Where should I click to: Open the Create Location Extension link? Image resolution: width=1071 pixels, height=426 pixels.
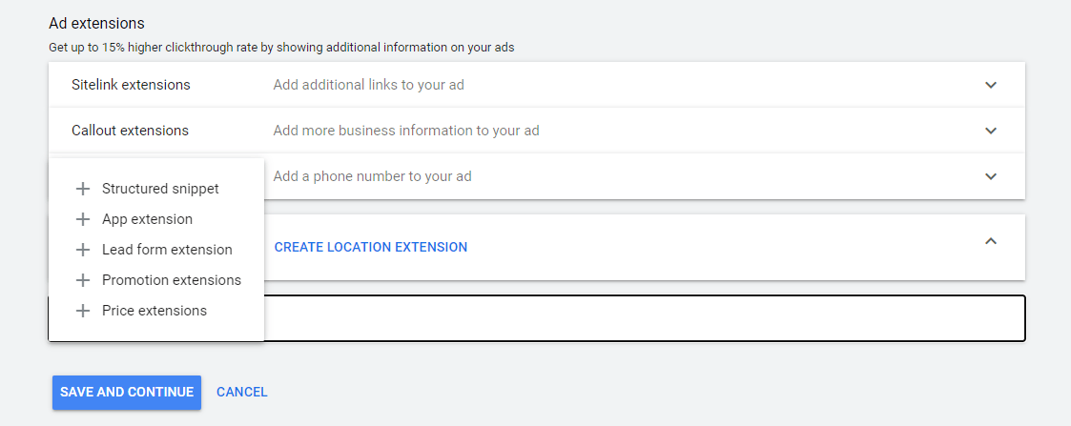click(371, 247)
